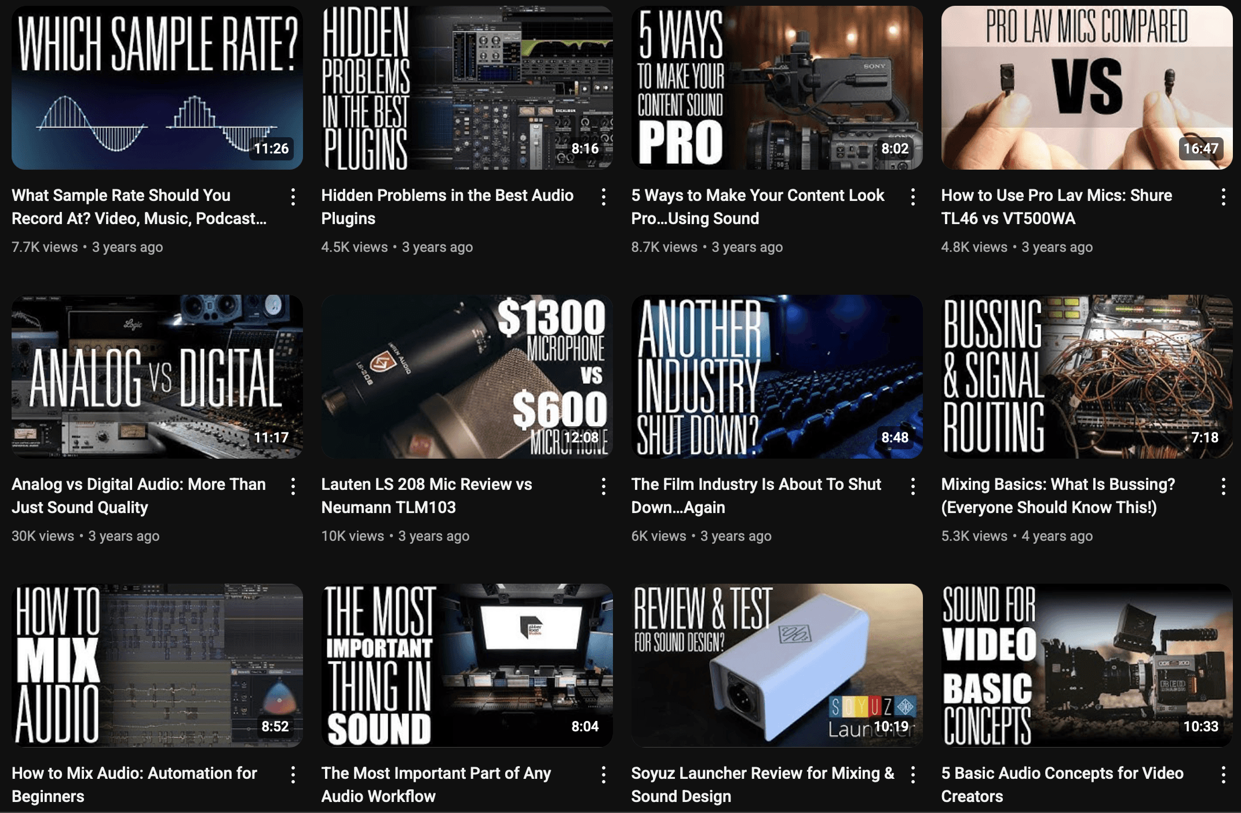1241x813 pixels.
Task: Click 'Which Sample Rate?' video thumbnail
Action: 157,87
